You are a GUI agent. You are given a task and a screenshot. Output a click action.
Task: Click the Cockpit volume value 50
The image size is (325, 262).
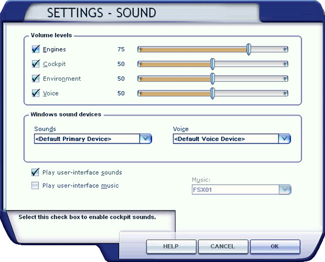(121, 64)
